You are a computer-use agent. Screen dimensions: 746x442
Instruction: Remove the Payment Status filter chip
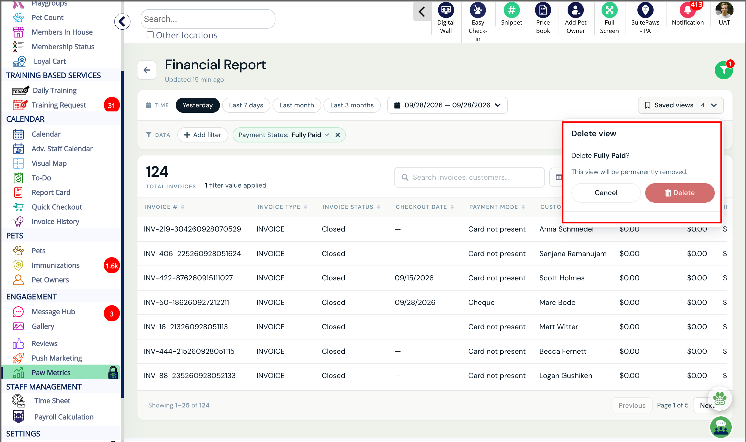[x=338, y=135]
